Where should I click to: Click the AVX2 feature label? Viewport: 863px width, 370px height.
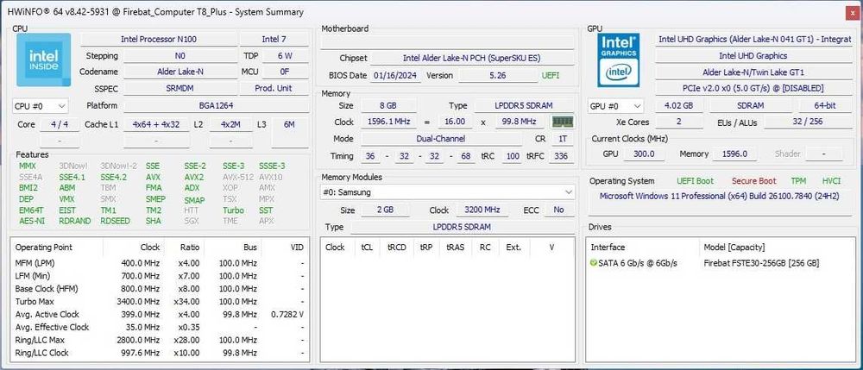click(194, 177)
